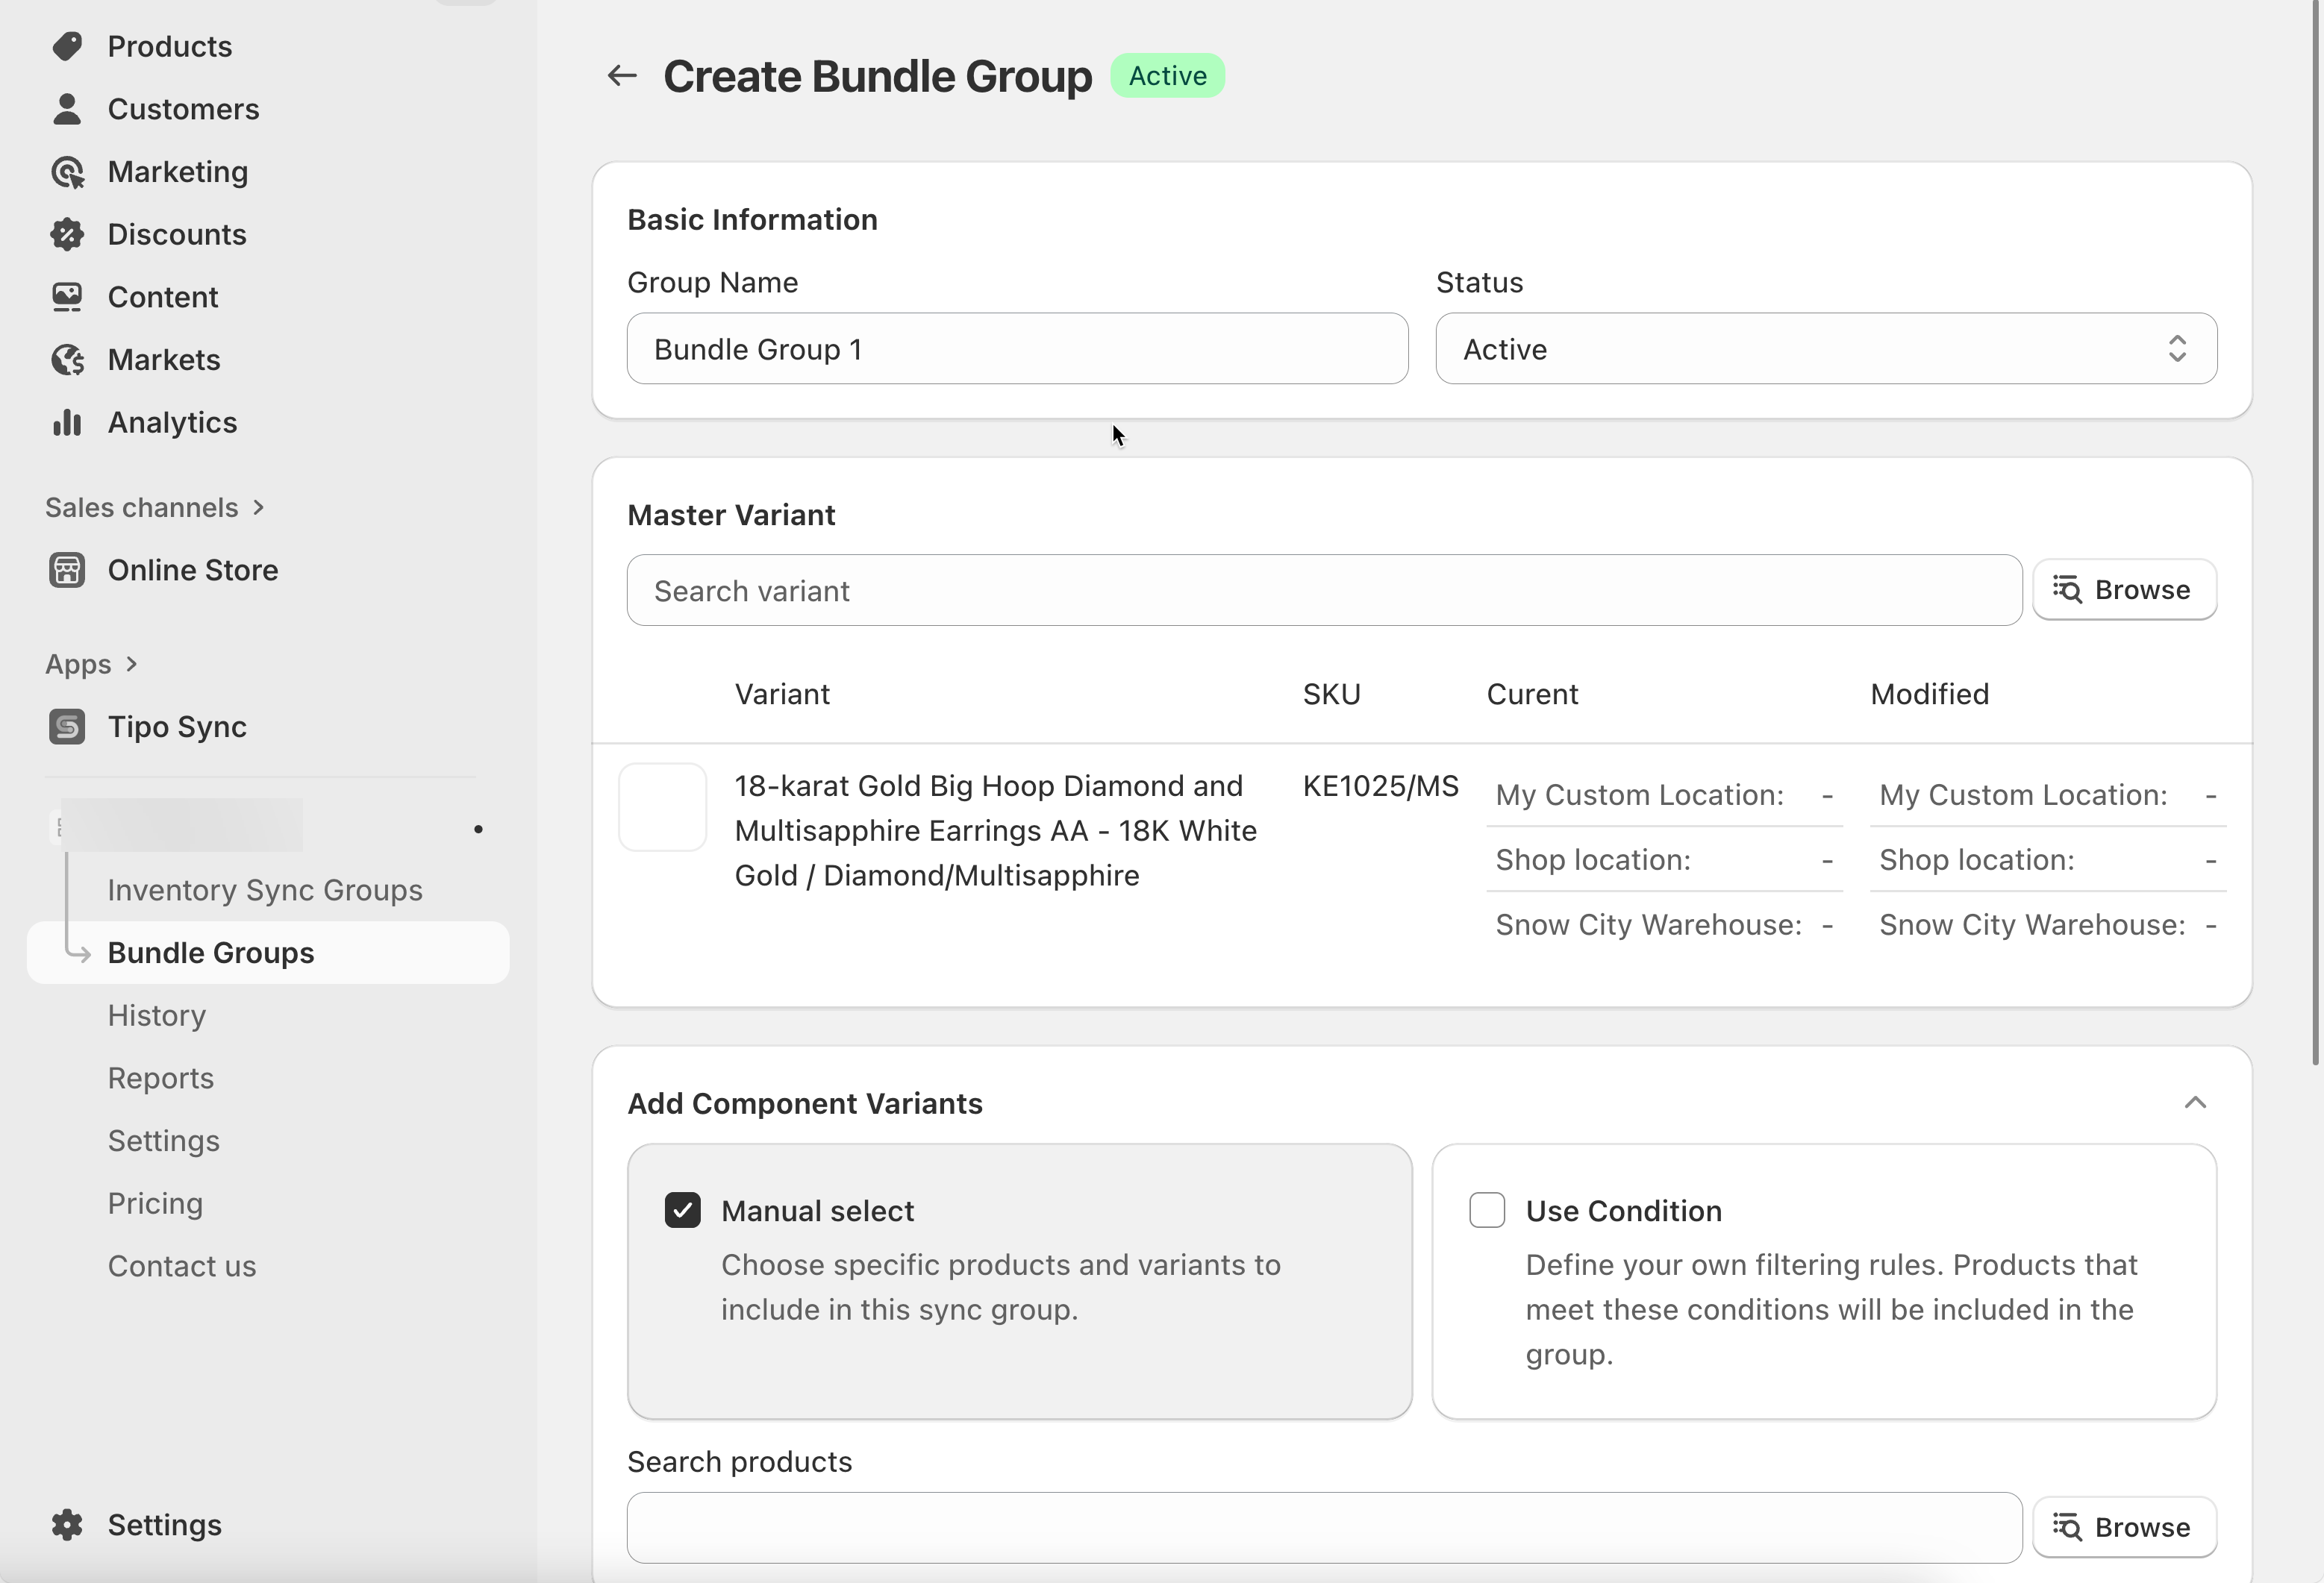This screenshot has width=2324, height=1583.
Task: Open Products via its tag icon
Action: pyautogui.click(x=67, y=46)
